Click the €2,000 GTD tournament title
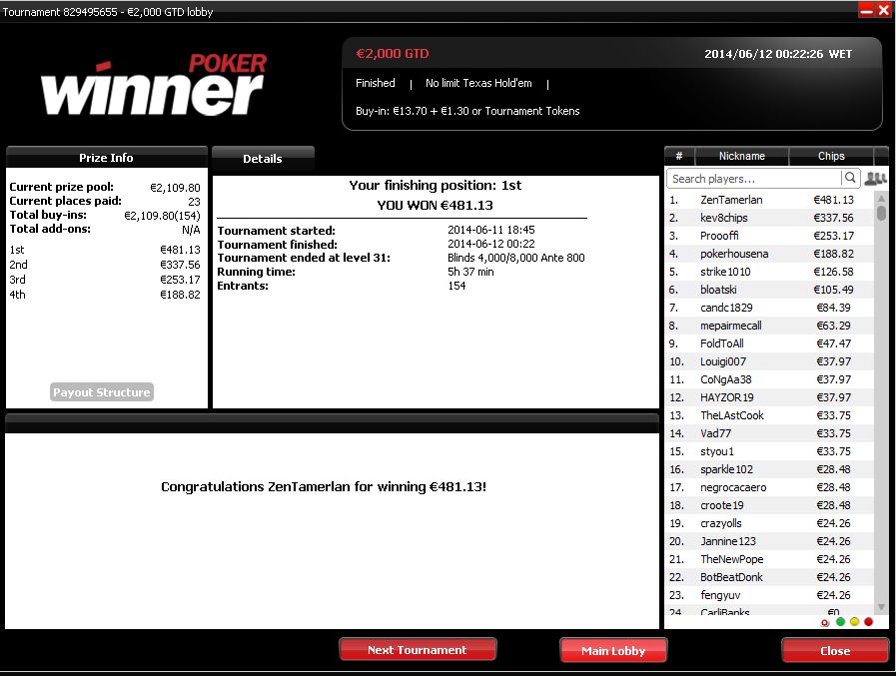Image resolution: width=896 pixels, height=676 pixels. 393,54
